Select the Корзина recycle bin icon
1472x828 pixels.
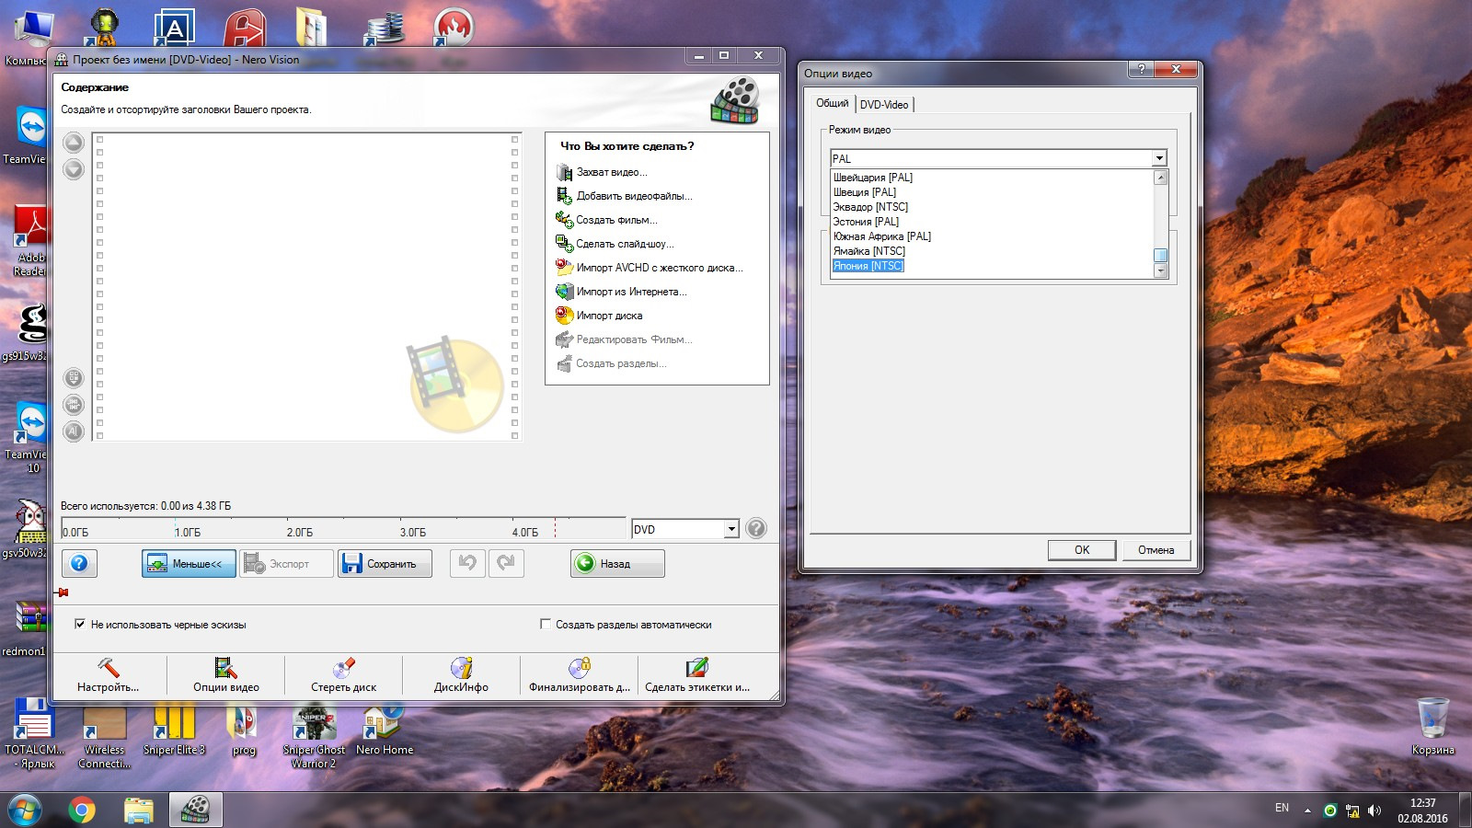click(x=1432, y=727)
